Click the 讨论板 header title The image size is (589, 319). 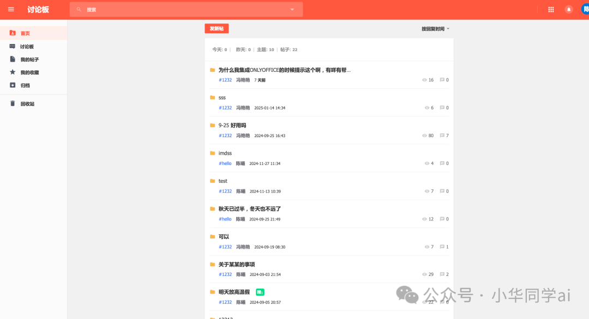tap(38, 10)
